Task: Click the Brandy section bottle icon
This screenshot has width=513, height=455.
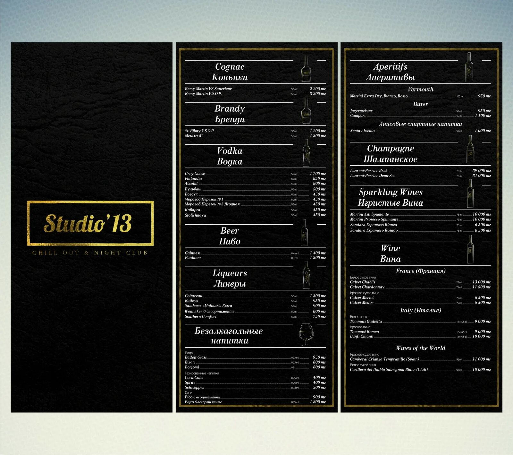Action: click(x=306, y=110)
